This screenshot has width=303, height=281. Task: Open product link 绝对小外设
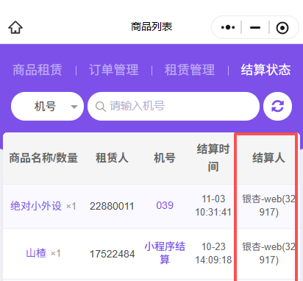tap(36, 206)
